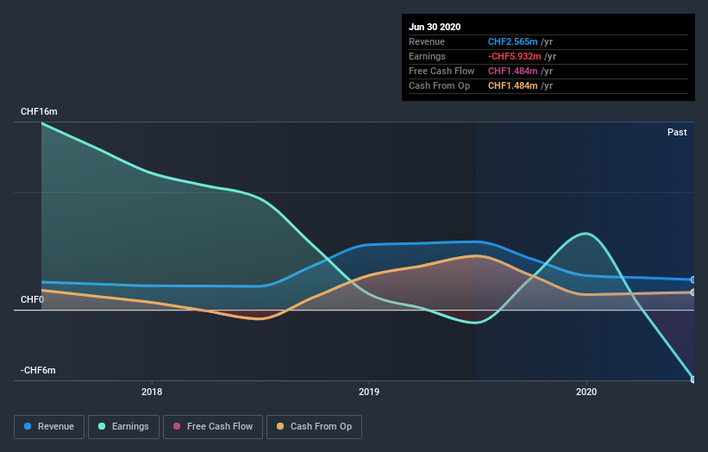Screen dimensions: 708x452
Task: Toggle the Revenue series legend button
Action: (49, 427)
